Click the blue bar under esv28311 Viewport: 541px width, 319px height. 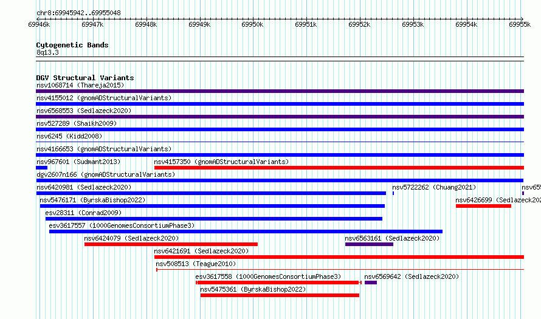tap(214, 219)
